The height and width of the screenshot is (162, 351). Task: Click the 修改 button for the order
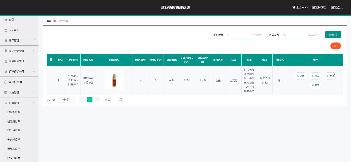click(315, 76)
